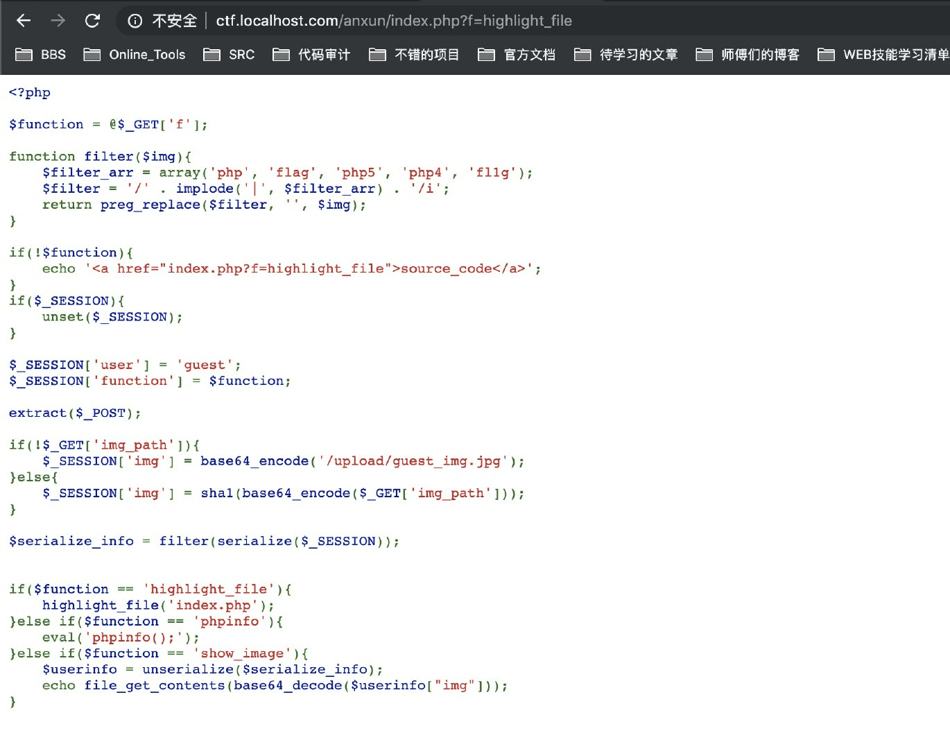Open the Online_Tools bookmark folder
This screenshot has height=749, width=950.
click(x=135, y=54)
